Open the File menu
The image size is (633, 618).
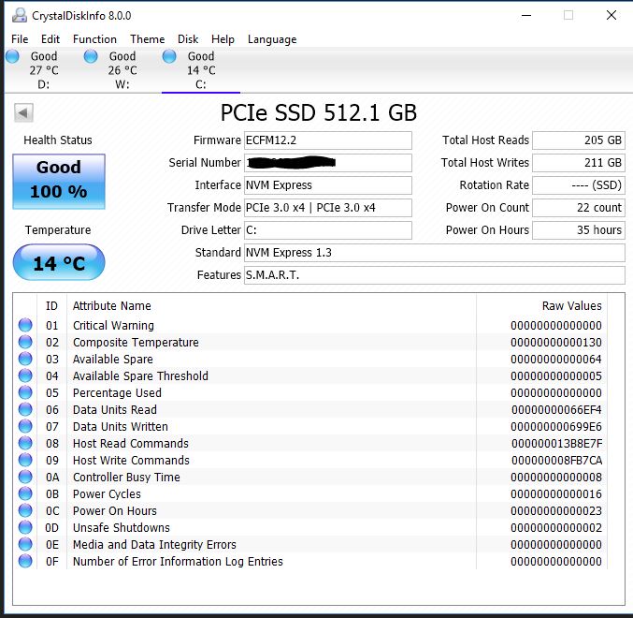point(20,39)
